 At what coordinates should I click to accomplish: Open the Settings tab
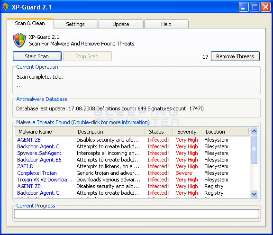pyautogui.click(x=75, y=24)
